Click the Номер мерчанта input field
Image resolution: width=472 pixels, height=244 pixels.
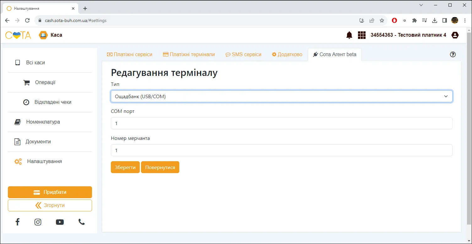pos(282,150)
